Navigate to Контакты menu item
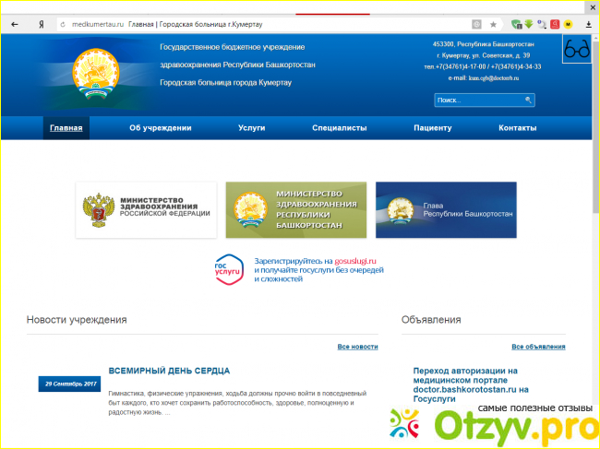Viewport: 600px width, 449px height. [517, 128]
